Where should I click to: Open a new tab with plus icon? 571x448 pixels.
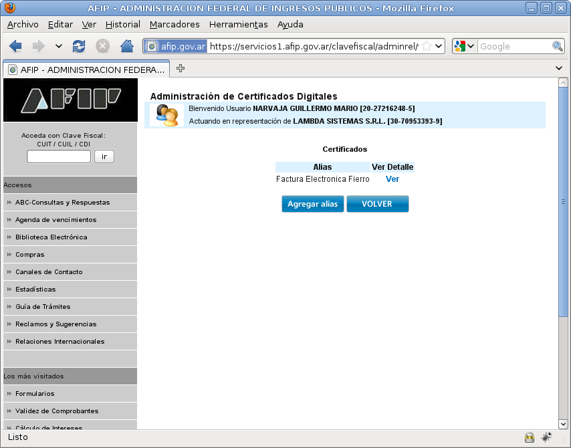tap(181, 68)
